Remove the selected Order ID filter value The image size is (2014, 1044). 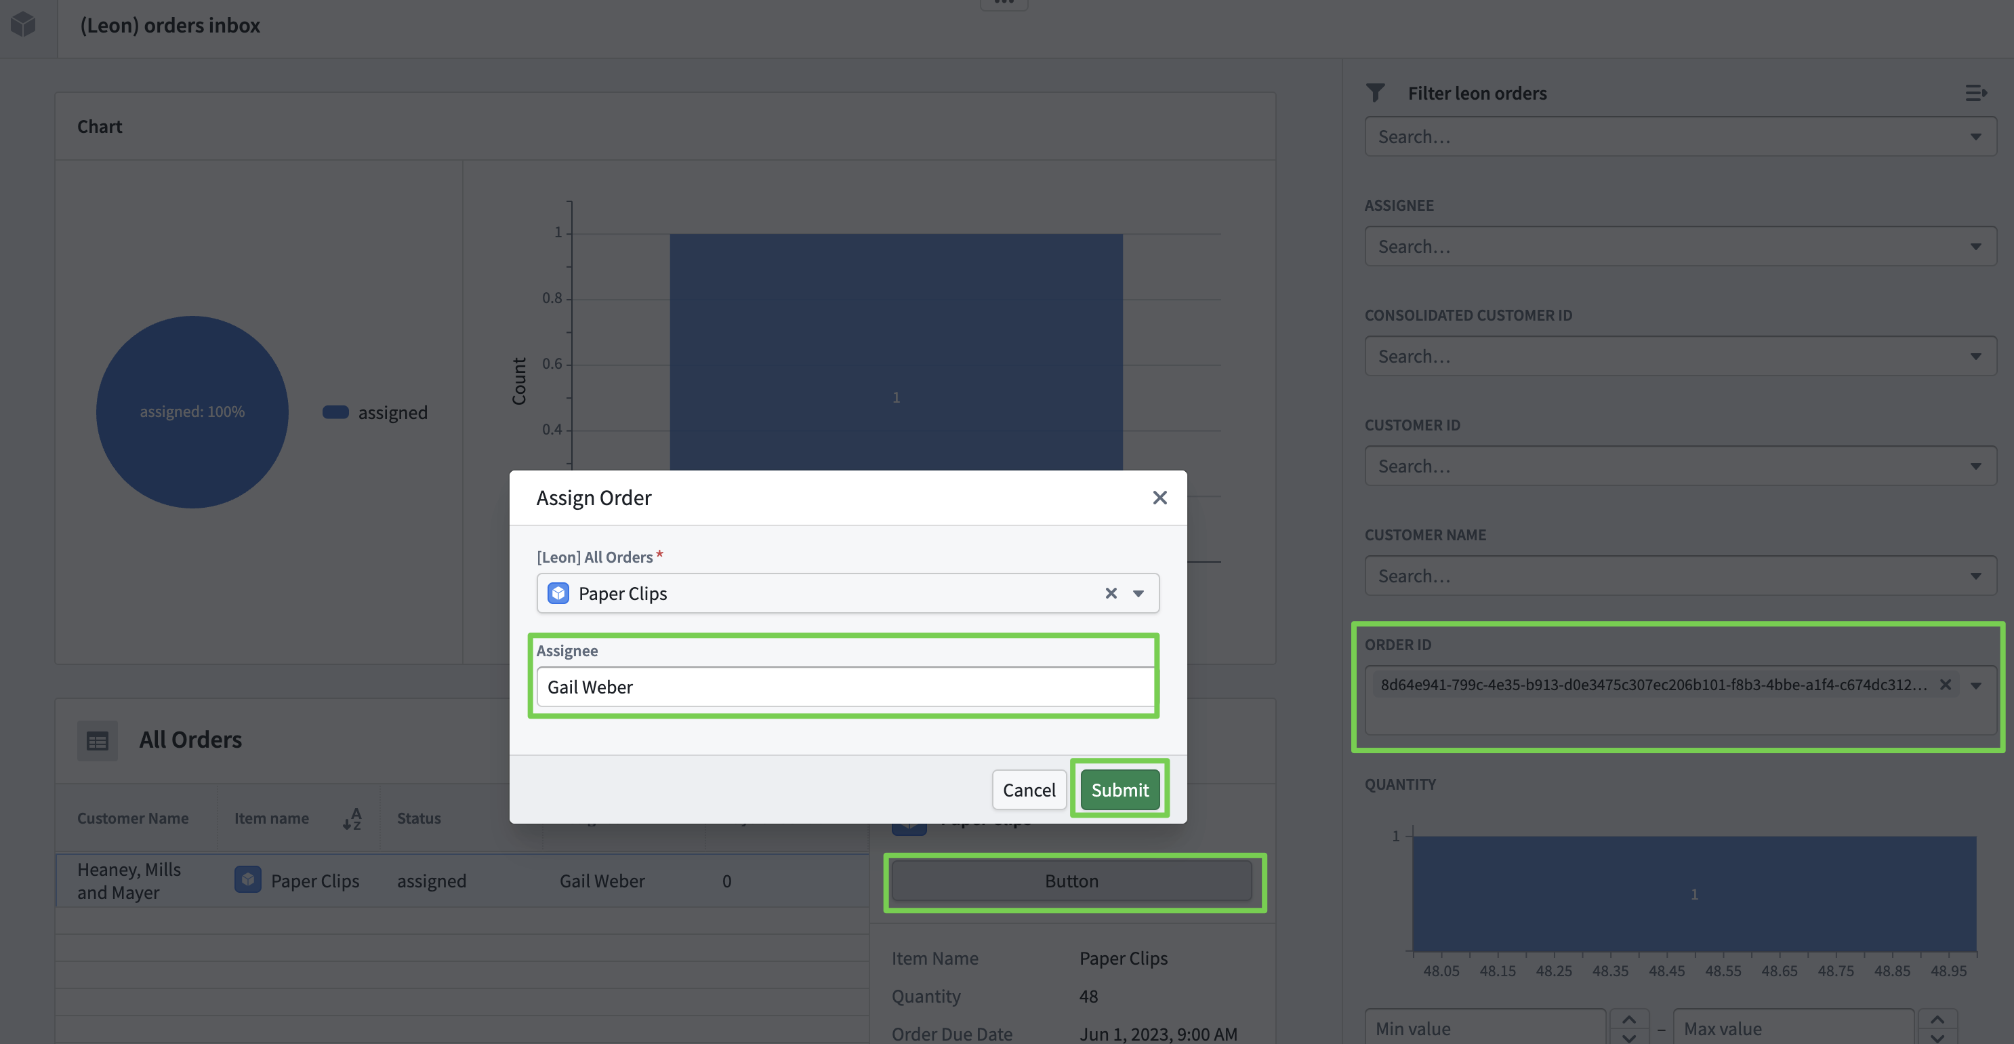(1945, 685)
